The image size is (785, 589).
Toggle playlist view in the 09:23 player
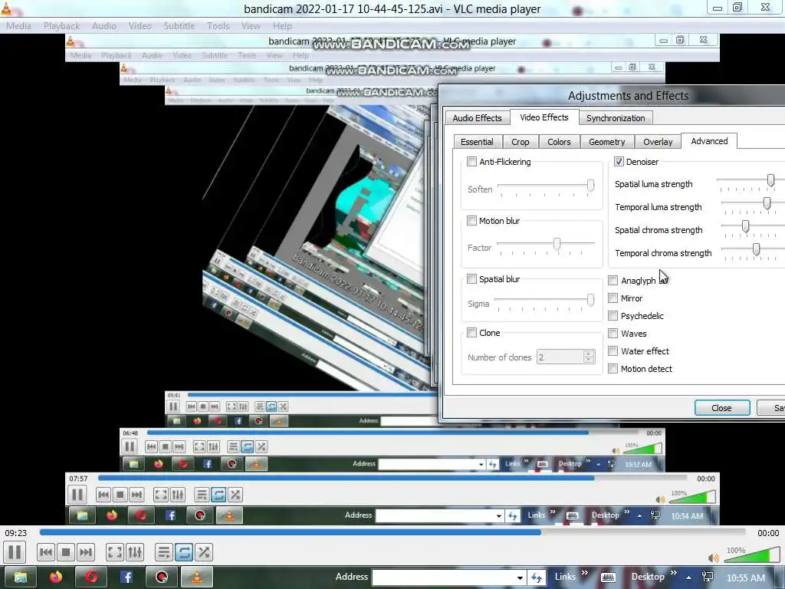coord(164,552)
